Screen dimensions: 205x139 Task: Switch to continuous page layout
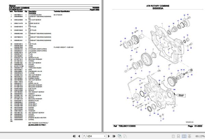(x=178, y=136)
